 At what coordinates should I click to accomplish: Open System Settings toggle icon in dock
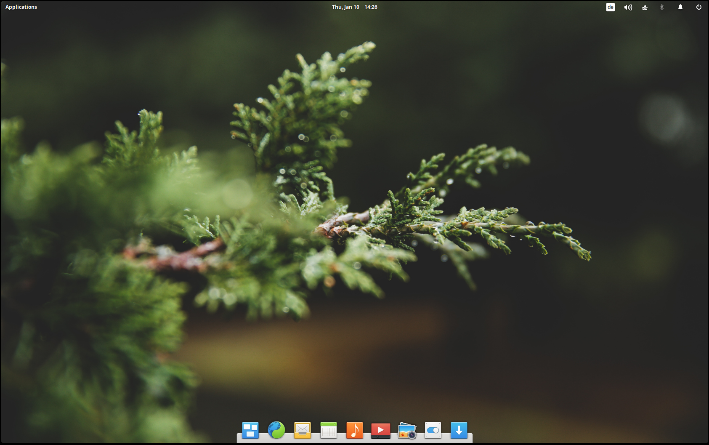[433, 430]
